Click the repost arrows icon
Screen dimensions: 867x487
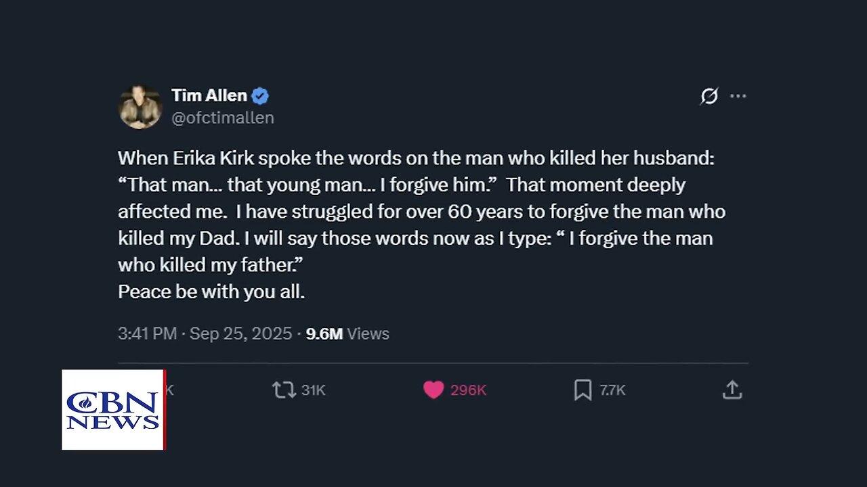283,390
